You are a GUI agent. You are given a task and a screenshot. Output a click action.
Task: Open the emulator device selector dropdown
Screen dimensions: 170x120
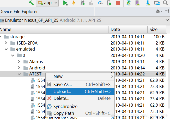(x=167, y=20)
